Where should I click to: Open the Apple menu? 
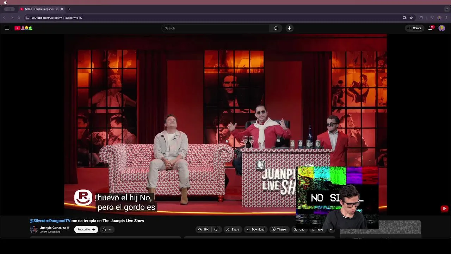5,2
